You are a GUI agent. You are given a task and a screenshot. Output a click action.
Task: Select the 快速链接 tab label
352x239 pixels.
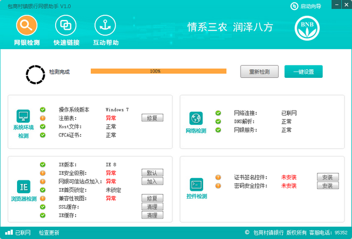coord(66,42)
